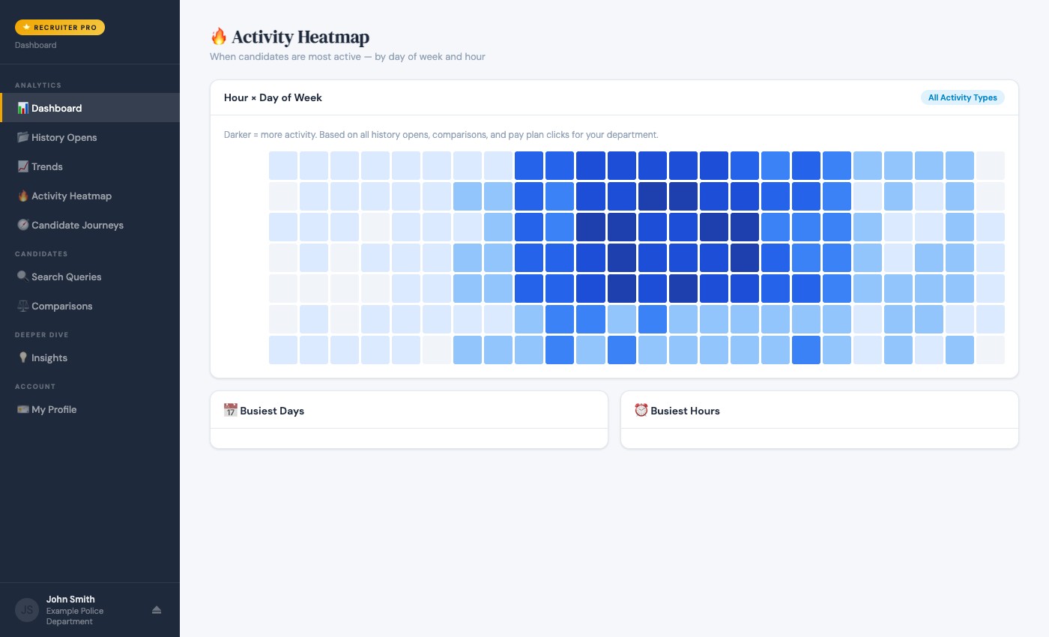The width and height of the screenshot is (1049, 637).
Task: Open the JS avatar account menu
Action: click(x=26, y=610)
